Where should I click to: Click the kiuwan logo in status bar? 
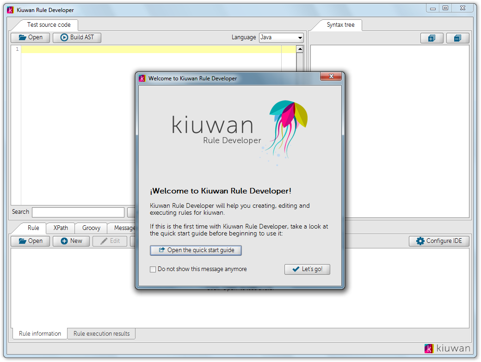[447, 348]
